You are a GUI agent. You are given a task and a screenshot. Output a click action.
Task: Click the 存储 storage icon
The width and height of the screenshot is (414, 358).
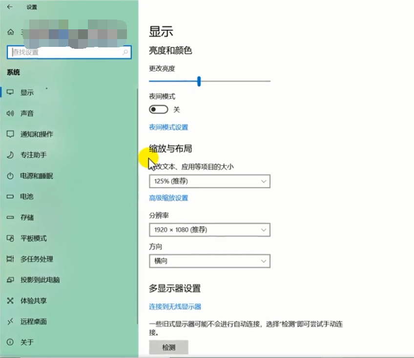10,217
